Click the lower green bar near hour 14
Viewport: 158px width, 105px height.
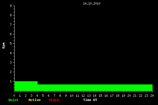click(95, 88)
